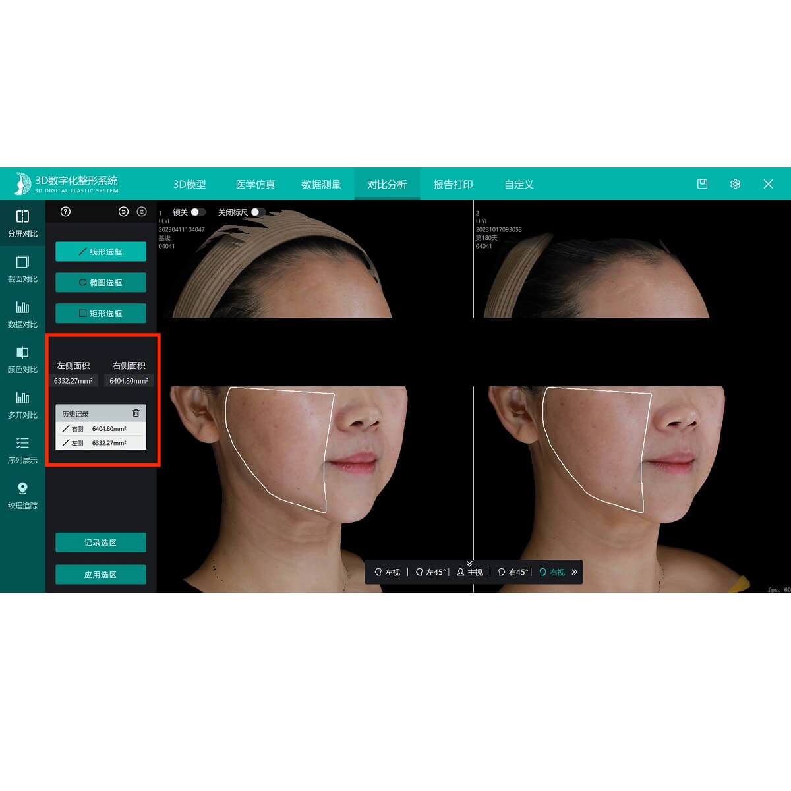Image resolution: width=791 pixels, height=791 pixels.
Task: Switch to 左45° view angle
Action: [x=430, y=572]
